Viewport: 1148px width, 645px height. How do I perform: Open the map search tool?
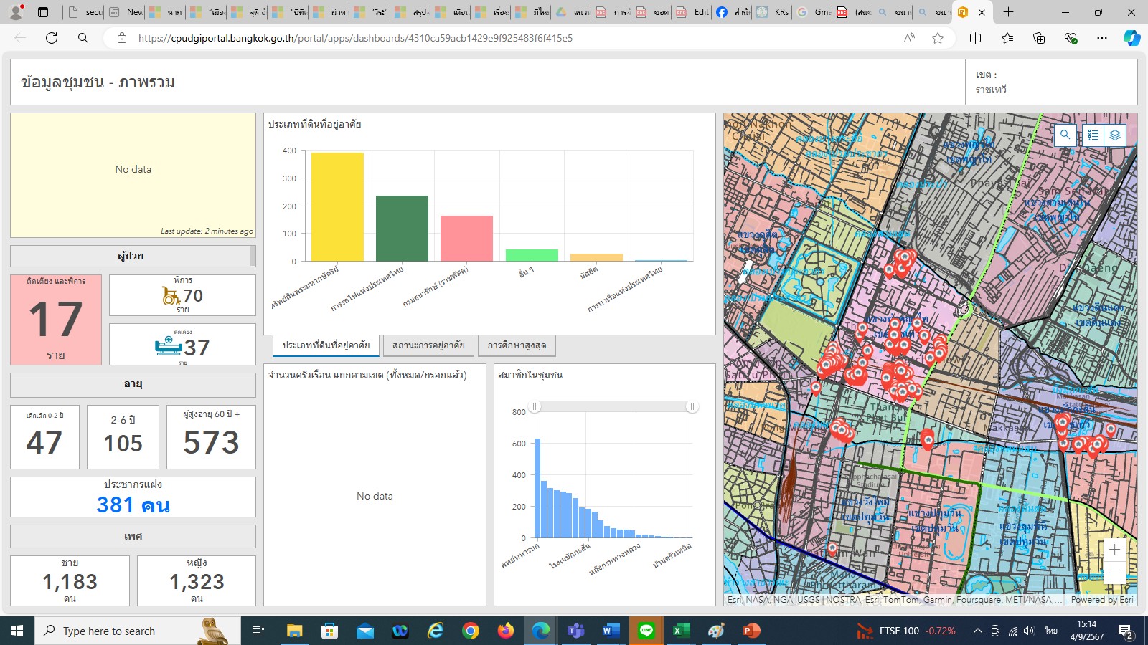(1065, 135)
